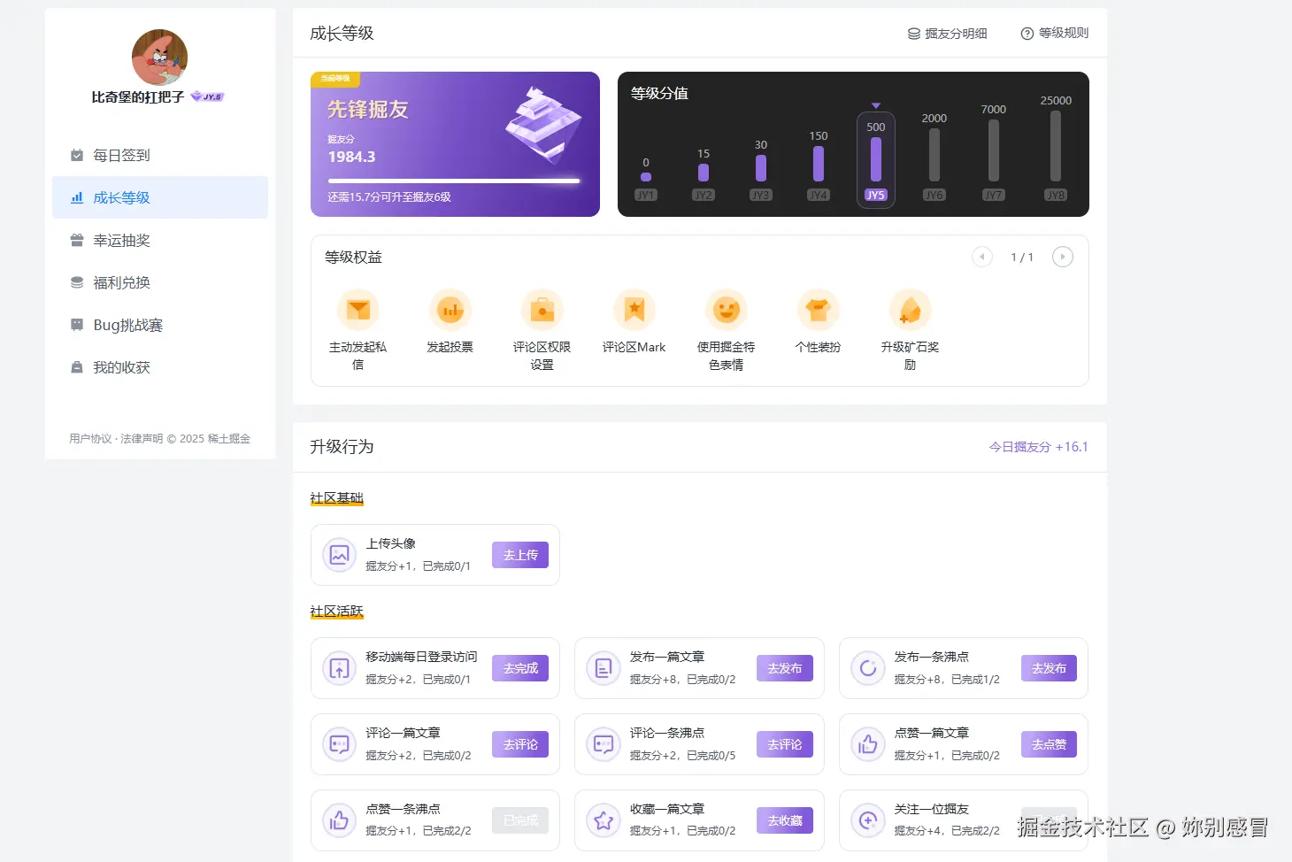Click the 评论区Mark privilege icon
This screenshot has width=1292, height=862.
pyautogui.click(x=634, y=309)
